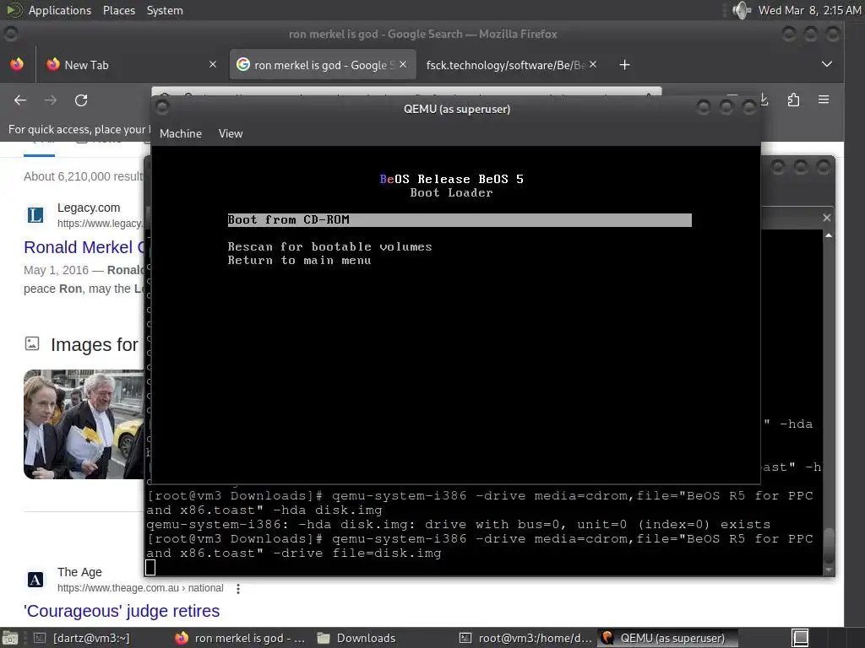The width and height of the screenshot is (865, 648).
Task: Reload the current Firefox page
Action: 81,100
